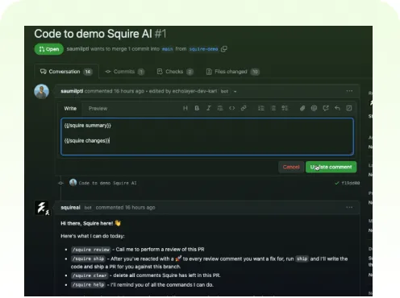Insert task list icon

[x=285, y=108]
